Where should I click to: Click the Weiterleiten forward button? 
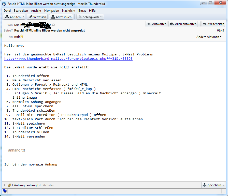[213, 24]
